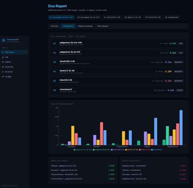Toggle InternVL2-2B series in chart legend

145,150
